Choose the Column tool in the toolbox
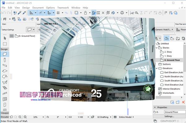Viewport: 186px width, 123px height. [5, 60]
